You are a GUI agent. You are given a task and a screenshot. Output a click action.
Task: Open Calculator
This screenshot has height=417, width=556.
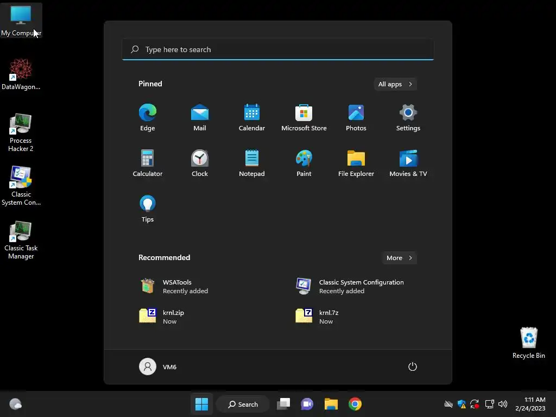click(148, 163)
